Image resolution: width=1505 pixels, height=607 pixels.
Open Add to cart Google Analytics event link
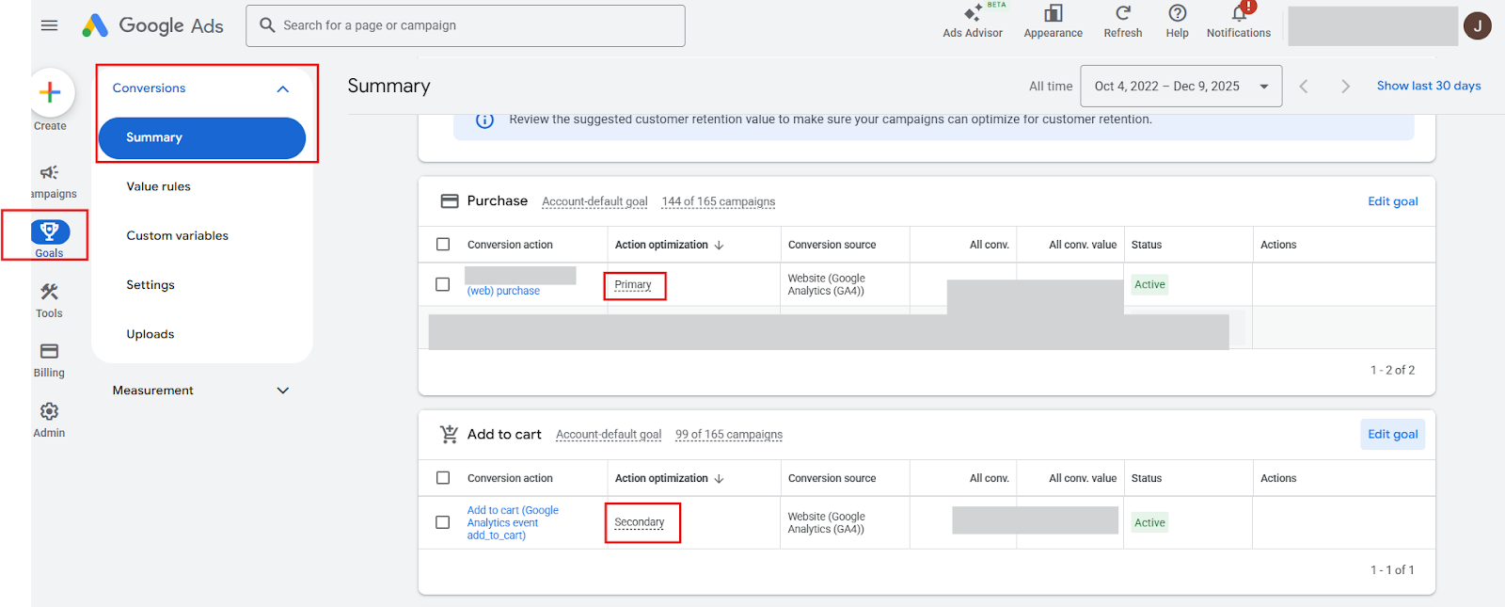tap(513, 522)
